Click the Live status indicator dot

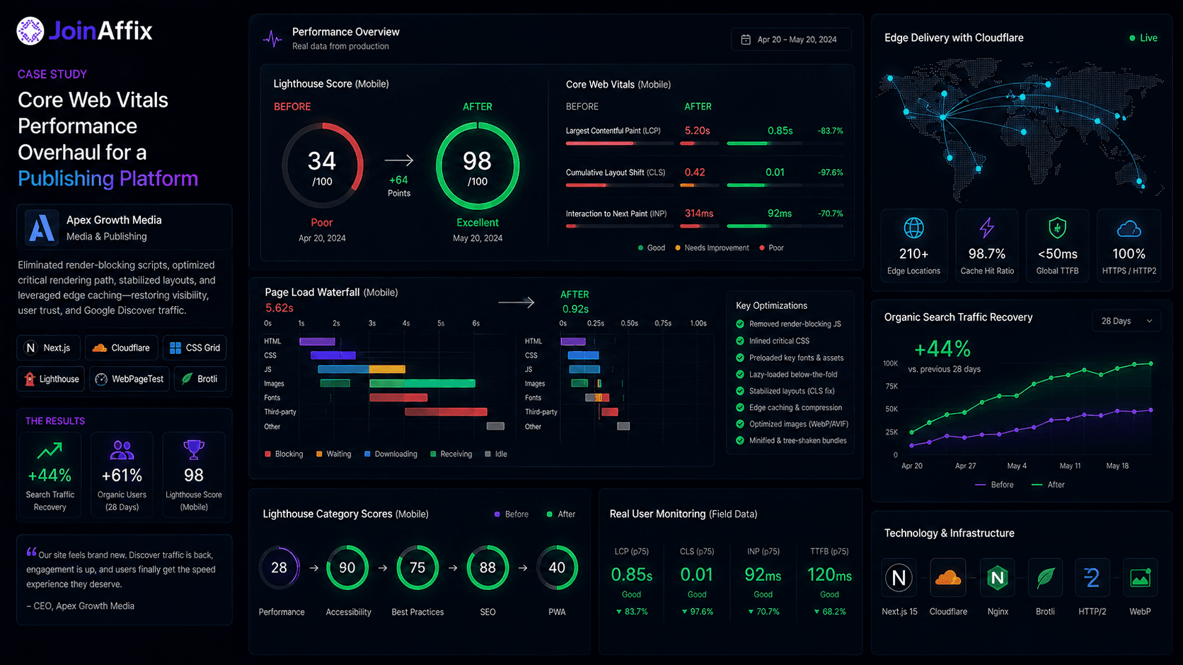click(x=1132, y=38)
